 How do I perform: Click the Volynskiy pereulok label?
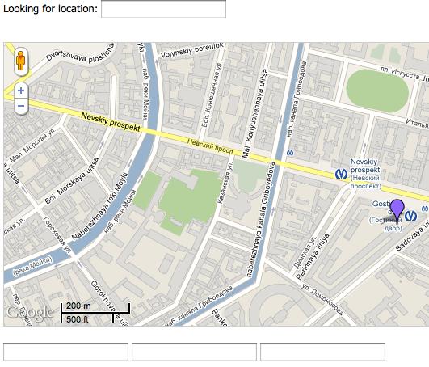pos(191,50)
